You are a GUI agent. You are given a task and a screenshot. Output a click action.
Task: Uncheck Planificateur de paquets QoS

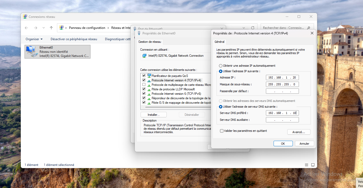pos(144,76)
